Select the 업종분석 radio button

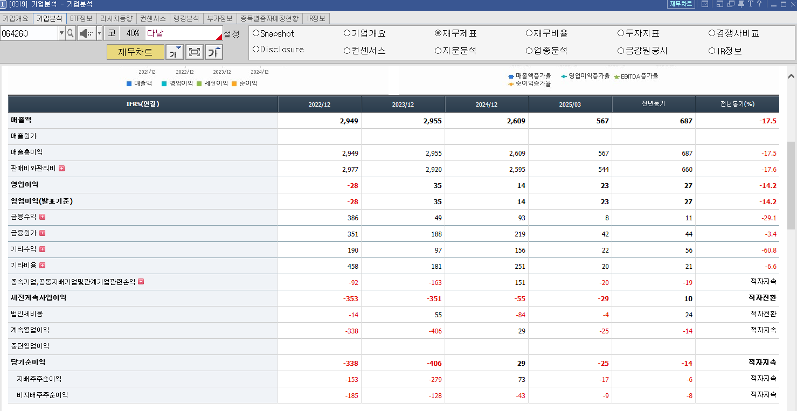coord(529,51)
